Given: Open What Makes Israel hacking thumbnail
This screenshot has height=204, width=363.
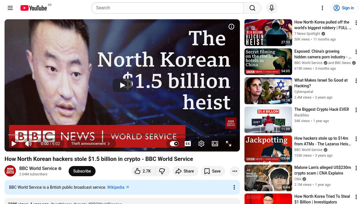Looking at the screenshot, I should [268, 91].
